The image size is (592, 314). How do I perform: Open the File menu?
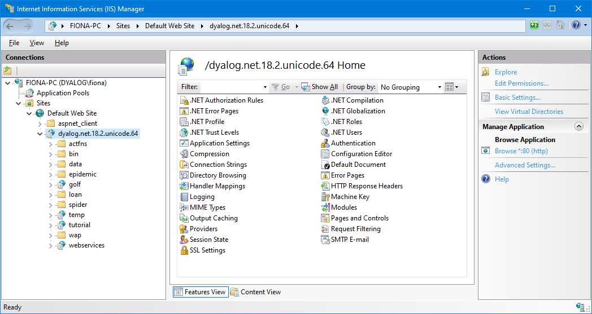click(14, 43)
